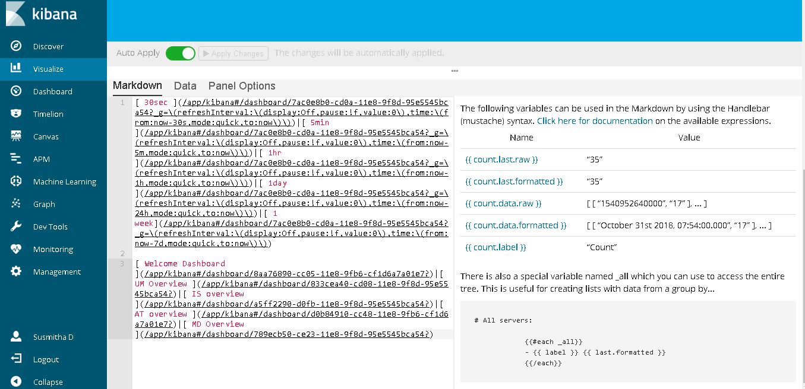Click the '5min' text in editor

point(320,122)
